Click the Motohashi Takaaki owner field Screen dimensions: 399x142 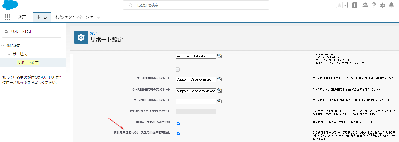196,56
